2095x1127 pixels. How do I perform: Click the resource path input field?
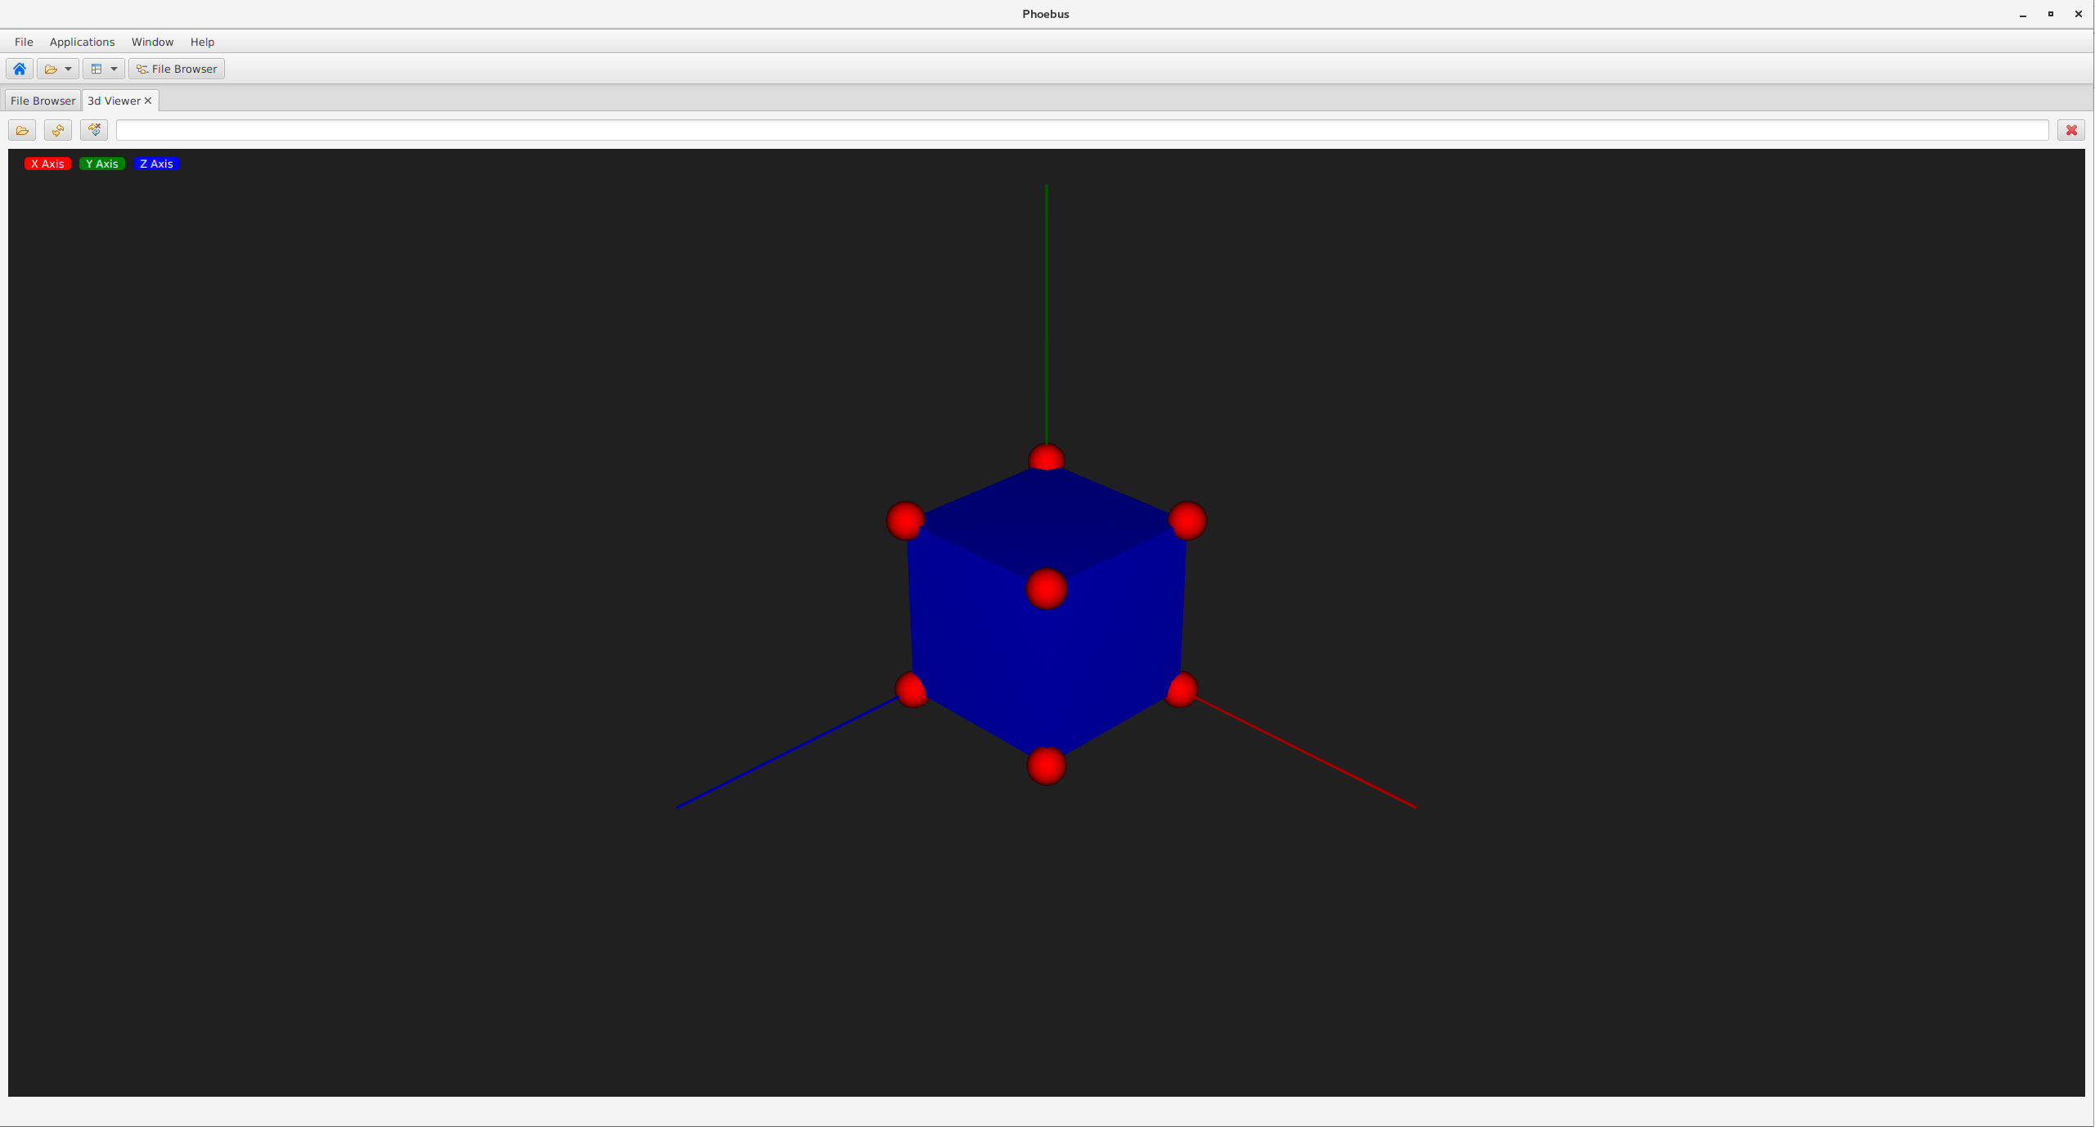point(1081,130)
